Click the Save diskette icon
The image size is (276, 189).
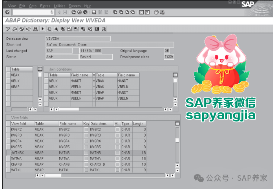(65, 12)
